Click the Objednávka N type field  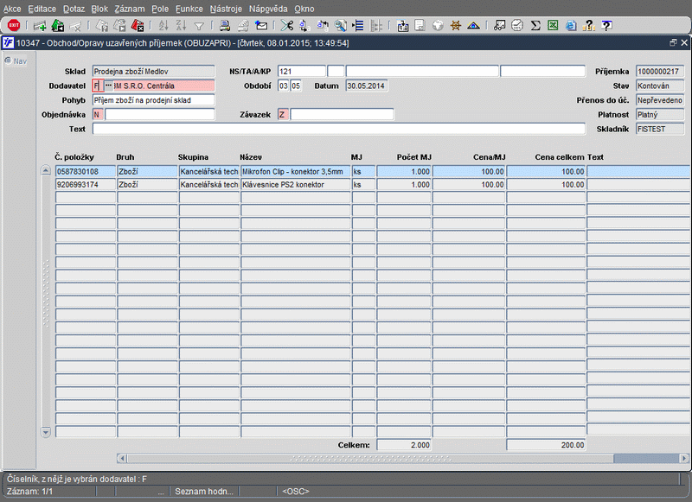click(98, 115)
